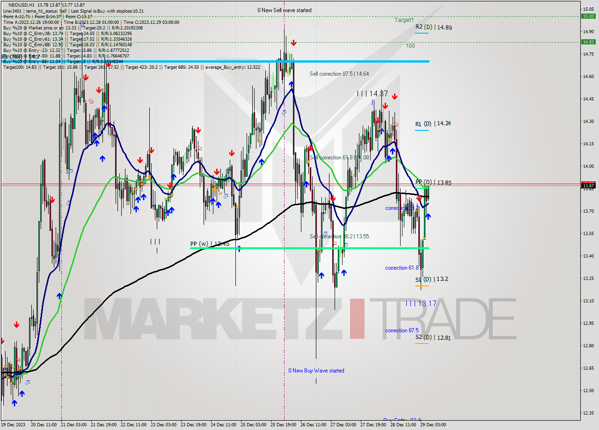
Task: Click the '29 Dec 03:00' time label
Action: pyautogui.click(x=433, y=425)
